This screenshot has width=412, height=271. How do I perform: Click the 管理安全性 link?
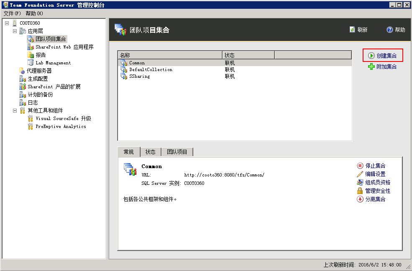[x=378, y=191]
